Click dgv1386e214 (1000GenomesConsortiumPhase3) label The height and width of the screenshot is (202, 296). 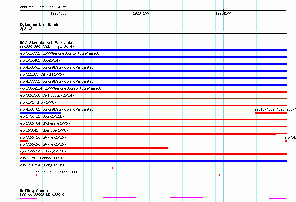[61, 88]
